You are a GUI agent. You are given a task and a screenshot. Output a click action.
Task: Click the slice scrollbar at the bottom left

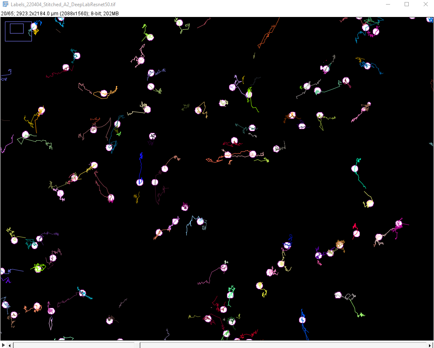click(x=75, y=344)
